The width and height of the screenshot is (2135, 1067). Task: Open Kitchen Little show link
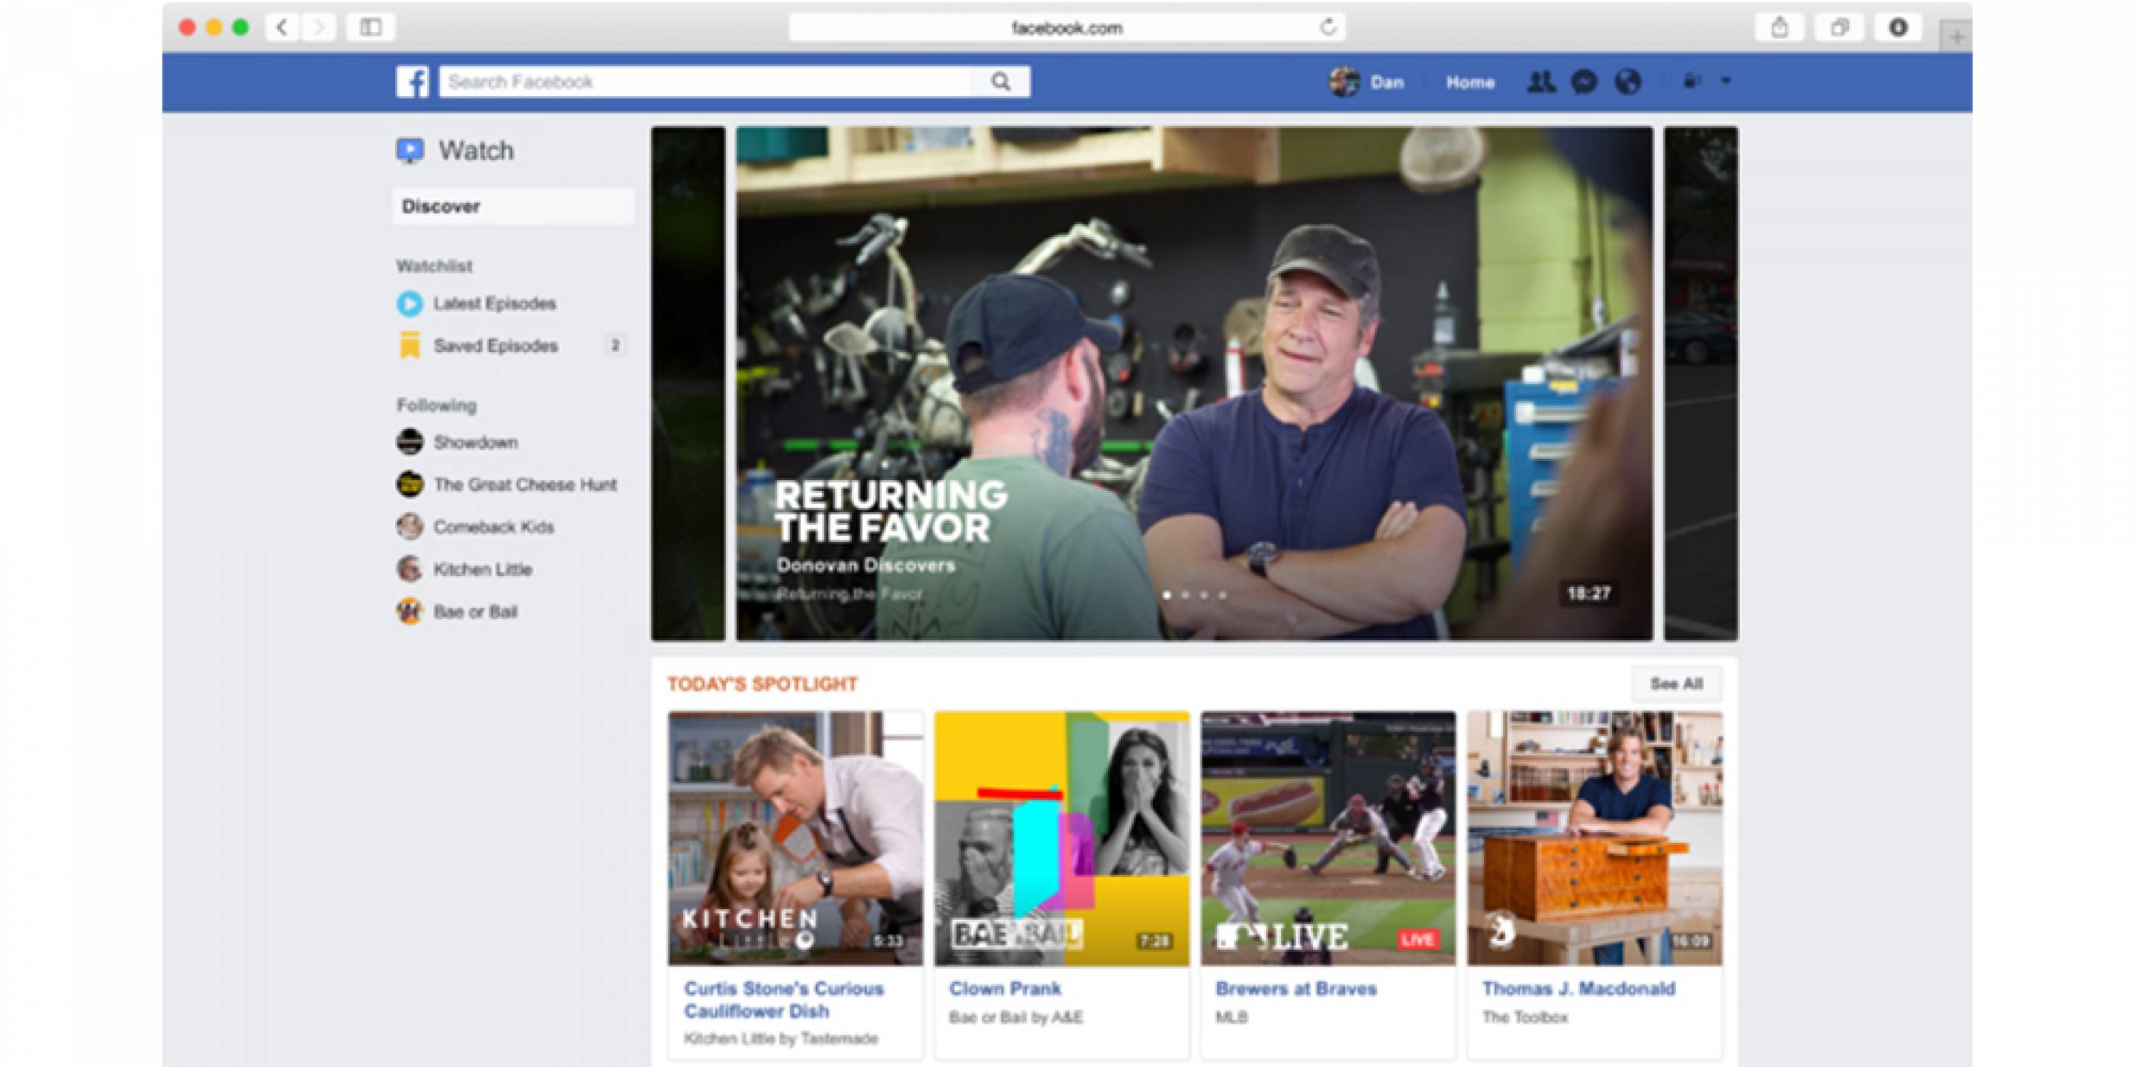click(483, 569)
